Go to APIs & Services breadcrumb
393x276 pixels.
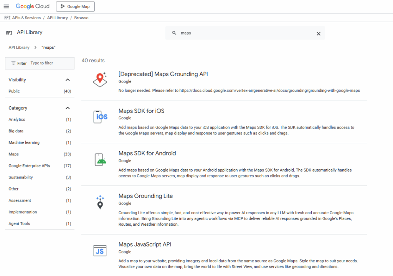26,18
